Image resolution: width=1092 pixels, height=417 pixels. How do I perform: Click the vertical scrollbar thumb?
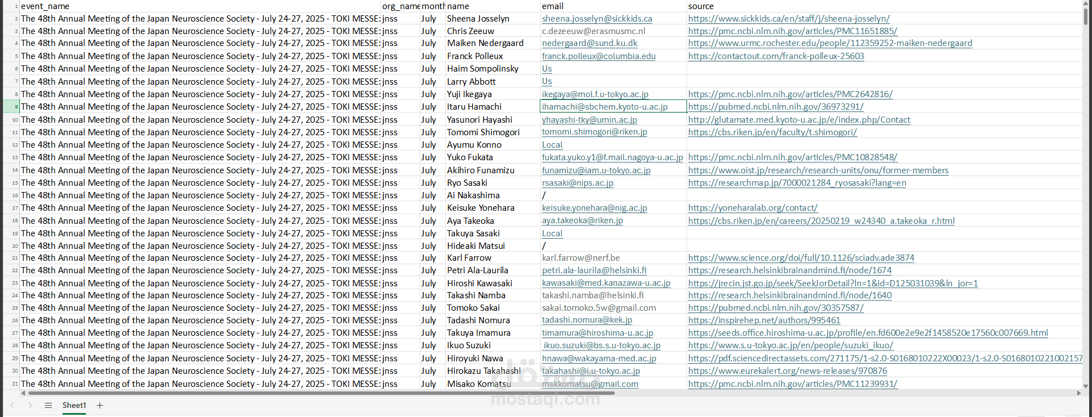coord(1086,16)
